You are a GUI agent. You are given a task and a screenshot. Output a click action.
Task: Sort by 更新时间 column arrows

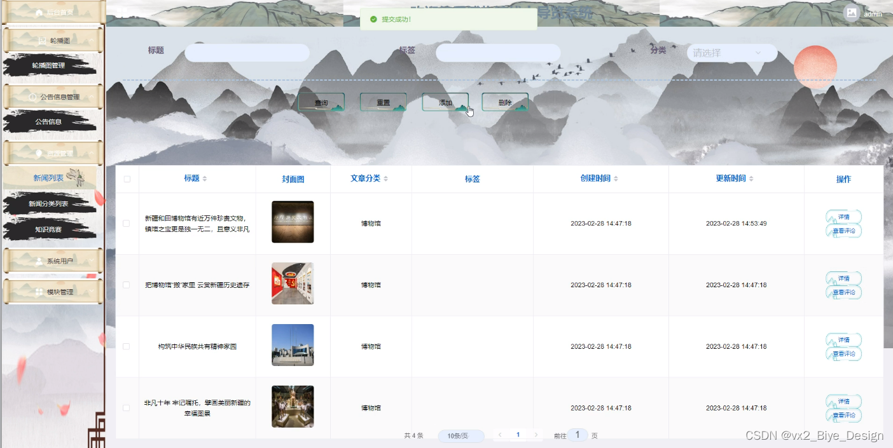point(751,179)
